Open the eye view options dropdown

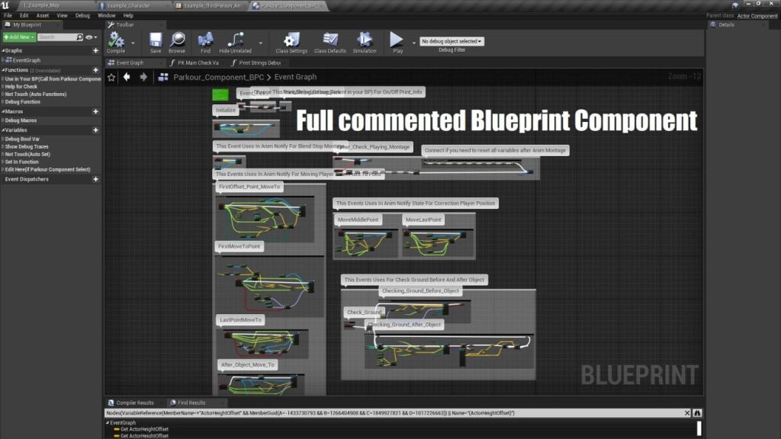coord(92,37)
